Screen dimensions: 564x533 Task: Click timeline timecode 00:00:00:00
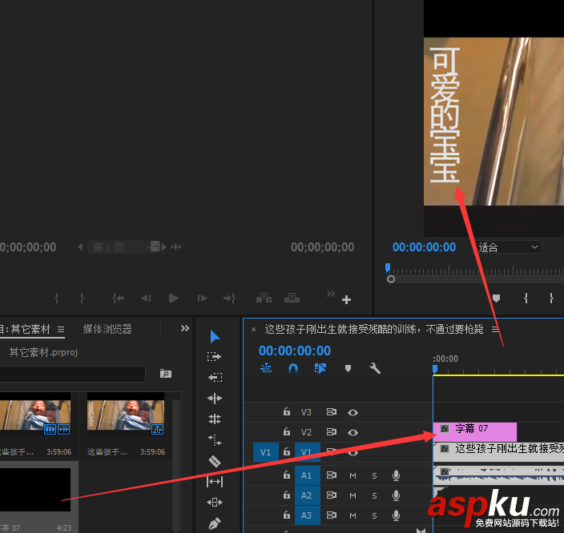coord(295,351)
